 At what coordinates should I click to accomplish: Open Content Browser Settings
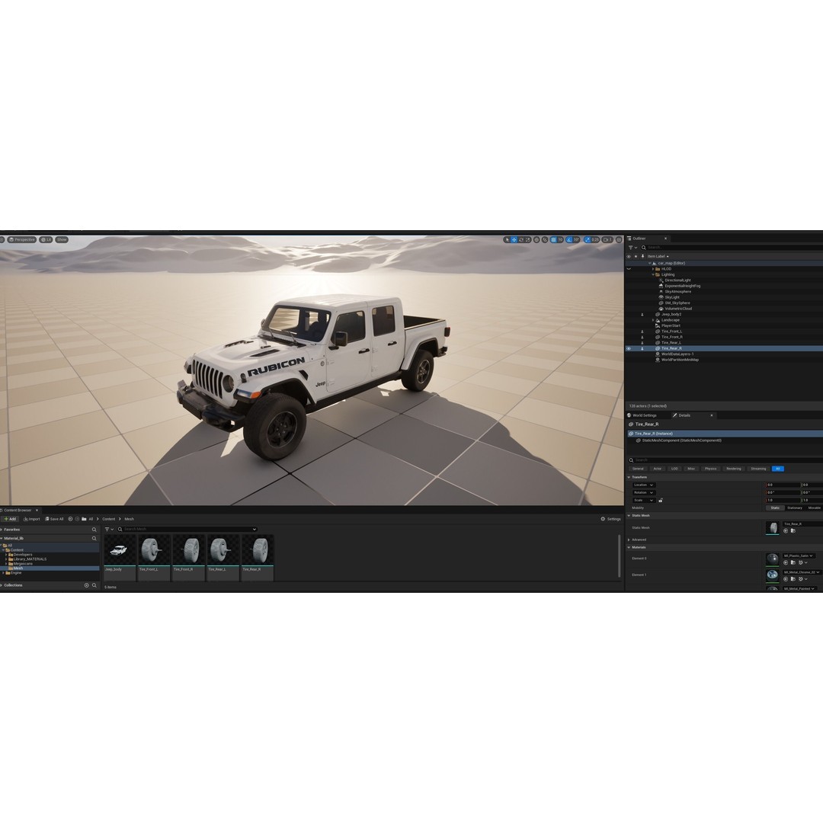(x=611, y=519)
